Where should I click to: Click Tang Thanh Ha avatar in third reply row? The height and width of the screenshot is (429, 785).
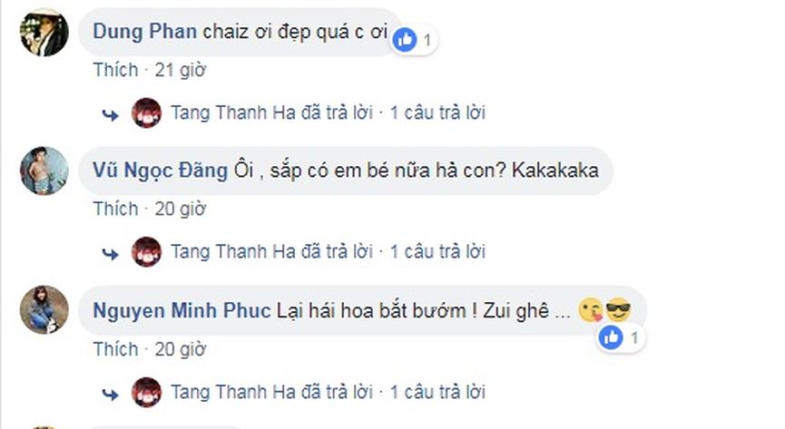tap(146, 392)
